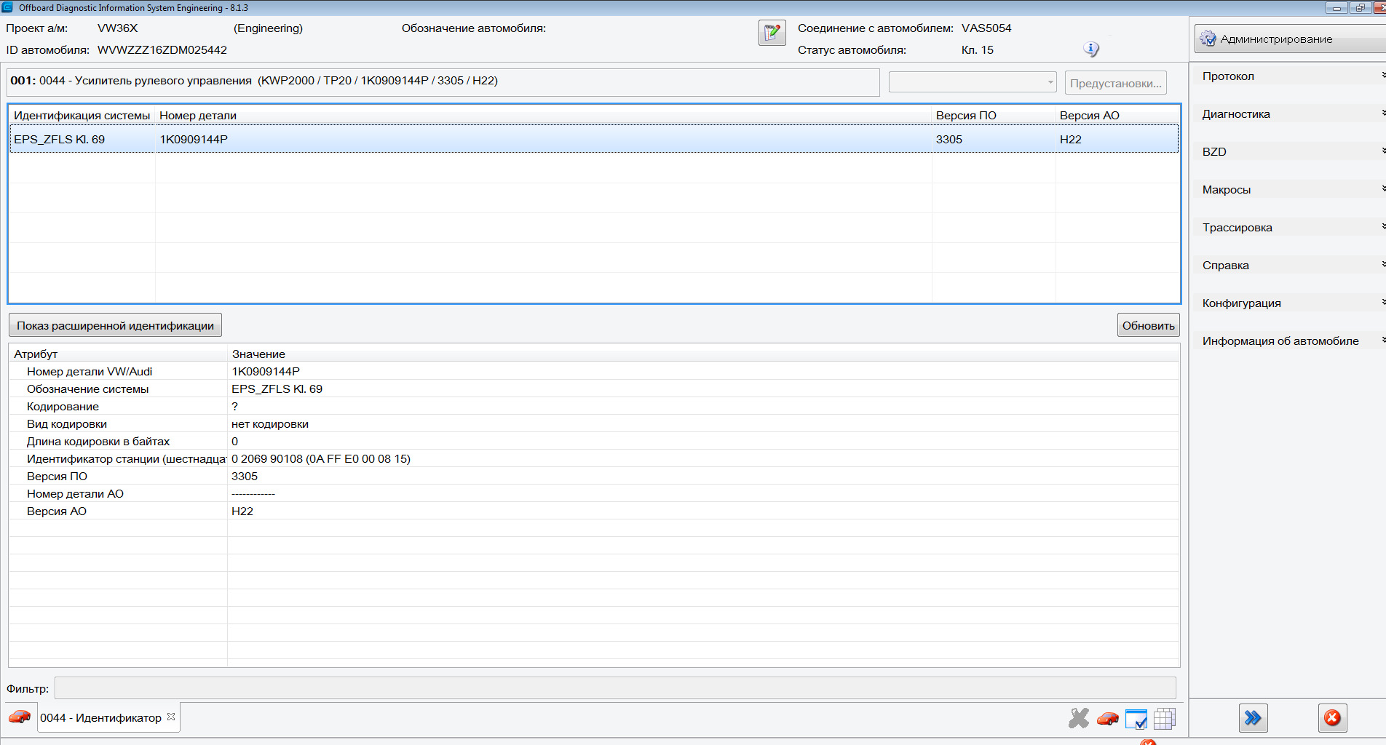Minimize the ODIS Engineering window

pos(1336,8)
